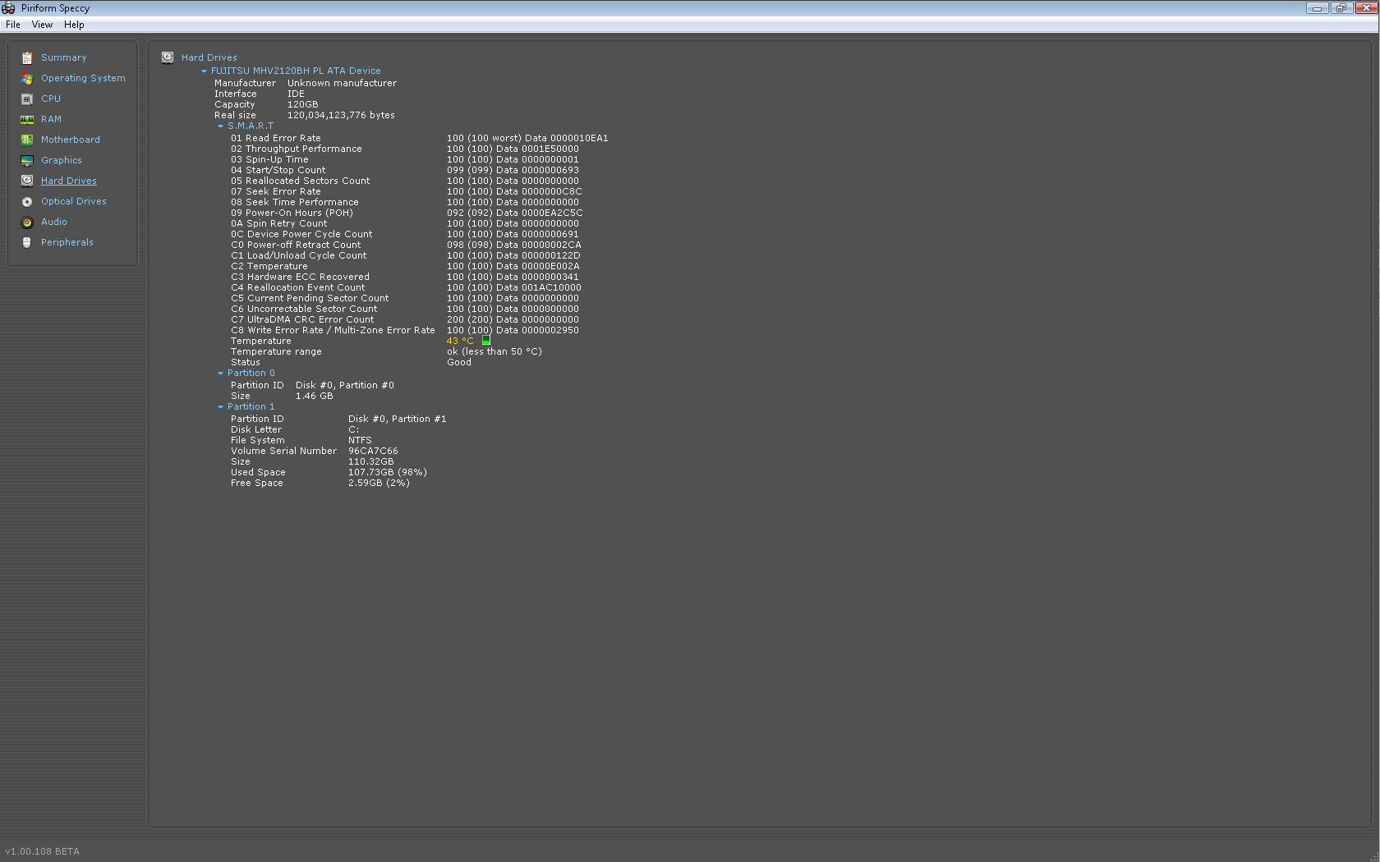
Task: Click the CPU chip icon
Action: pyautogui.click(x=27, y=99)
